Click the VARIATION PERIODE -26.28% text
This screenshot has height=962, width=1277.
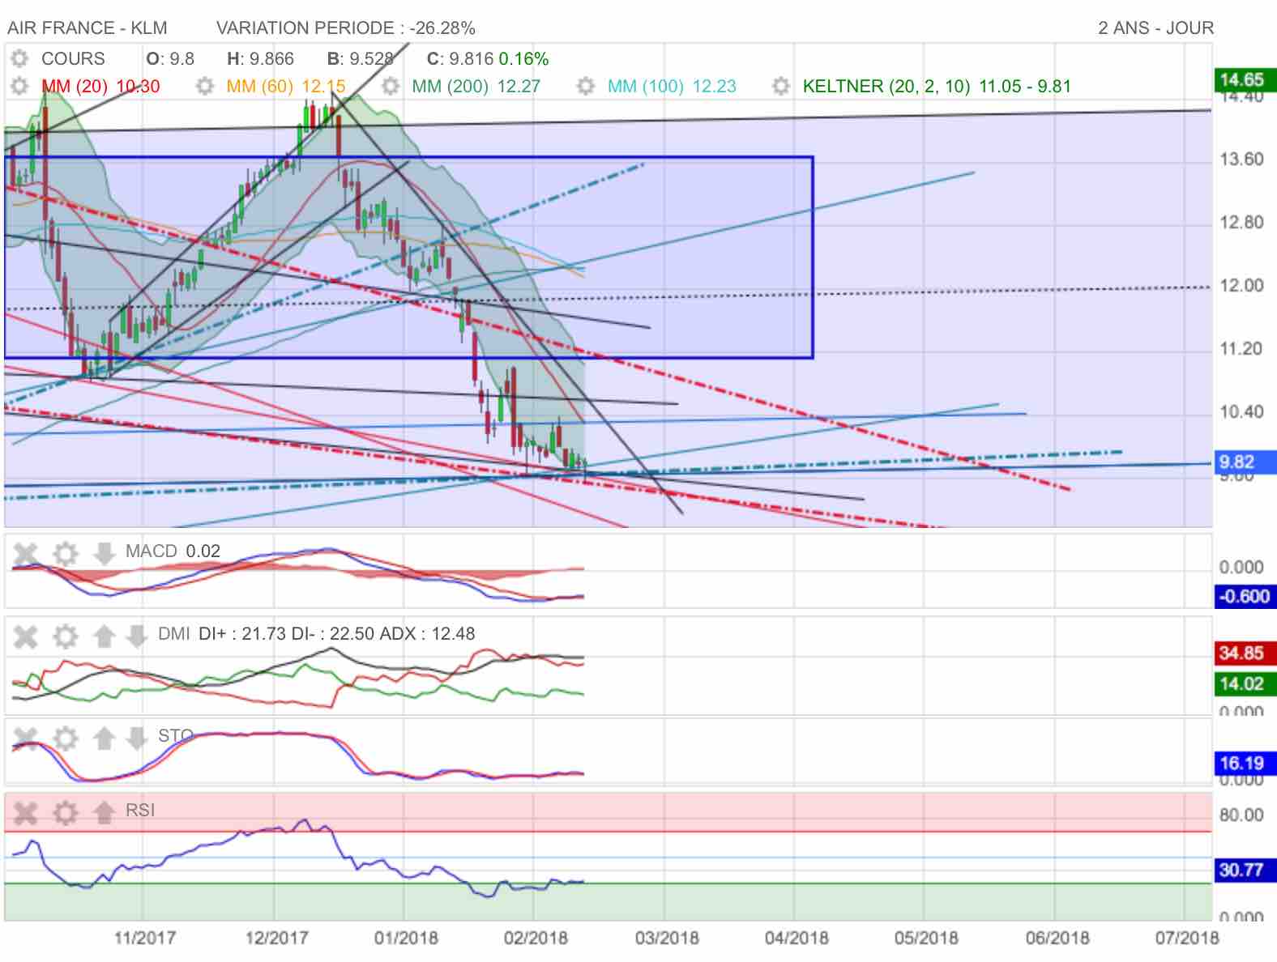click(346, 28)
